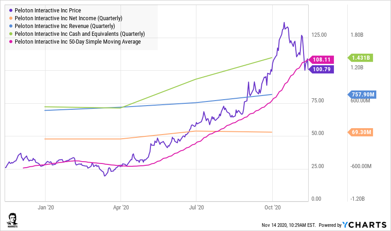
Task: Select 'Peloton Interactive Inc Revenue (Quarterly)' legend text
Action: tap(65, 26)
